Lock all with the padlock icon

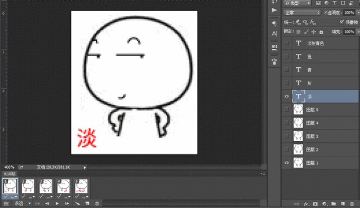pos(321,32)
